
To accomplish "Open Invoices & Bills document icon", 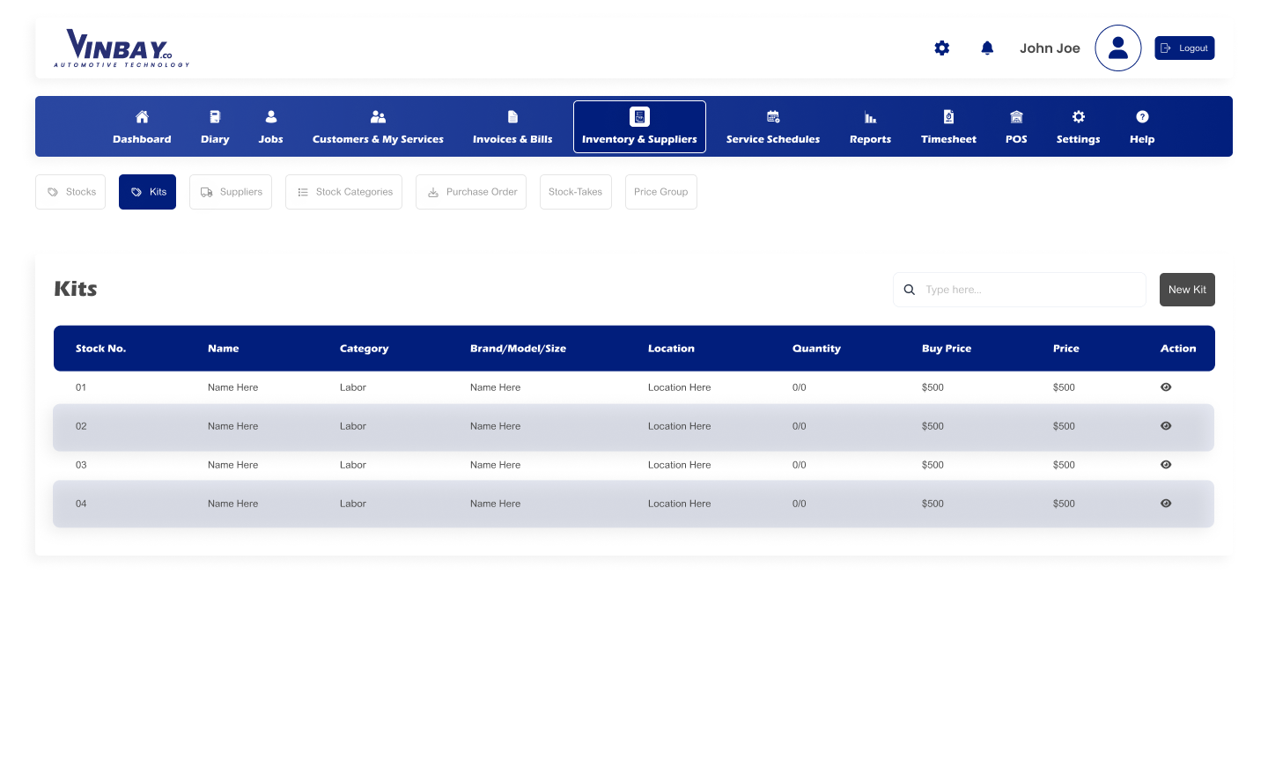I will click(x=512, y=117).
